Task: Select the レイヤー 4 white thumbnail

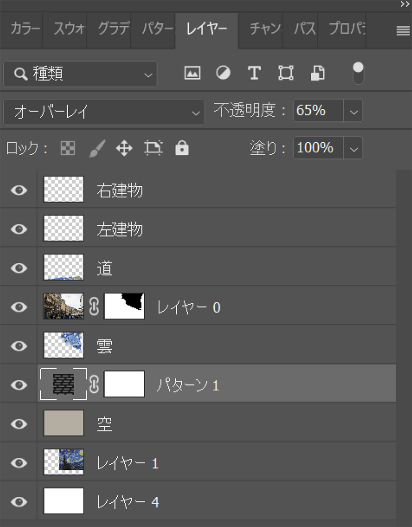Action: click(64, 501)
